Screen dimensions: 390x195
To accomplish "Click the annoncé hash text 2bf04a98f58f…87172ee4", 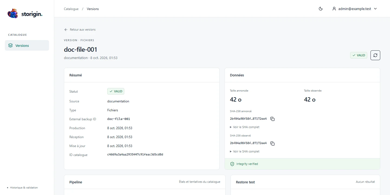I will click(x=248, y=119).
